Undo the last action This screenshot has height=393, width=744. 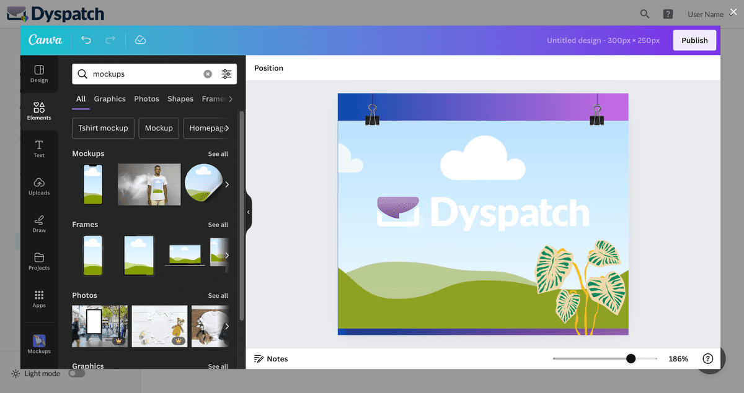[x=86, y=40]
